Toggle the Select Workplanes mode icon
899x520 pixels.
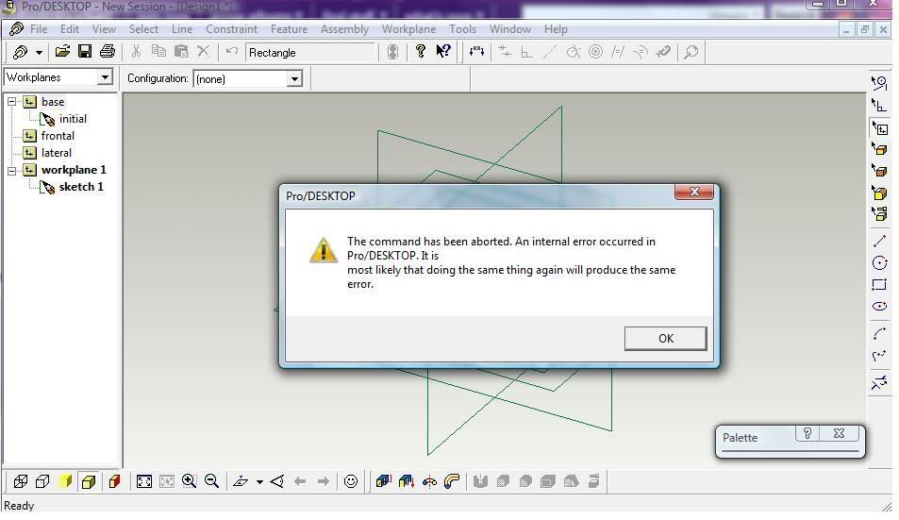[x=879, y=127]
